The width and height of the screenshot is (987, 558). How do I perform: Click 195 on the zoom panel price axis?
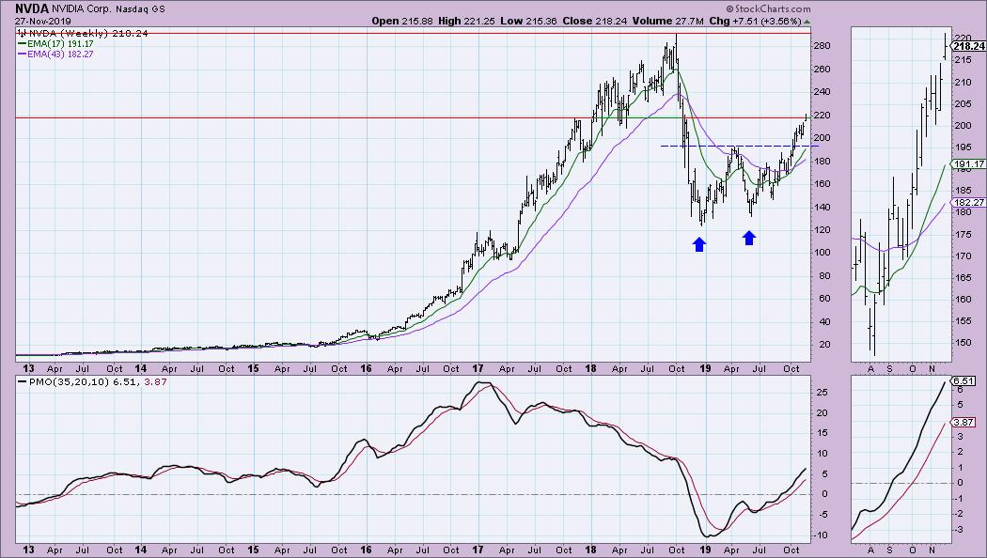coord(963,147)
